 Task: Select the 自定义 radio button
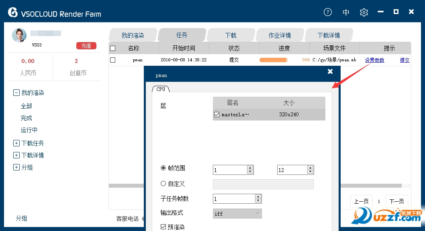pyautogui.click(x=163, y=184)
